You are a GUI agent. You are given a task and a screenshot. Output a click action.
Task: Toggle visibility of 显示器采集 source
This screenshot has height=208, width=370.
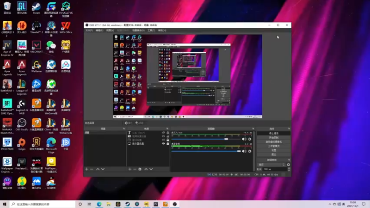pyautogui.click(x=163, y=143)
